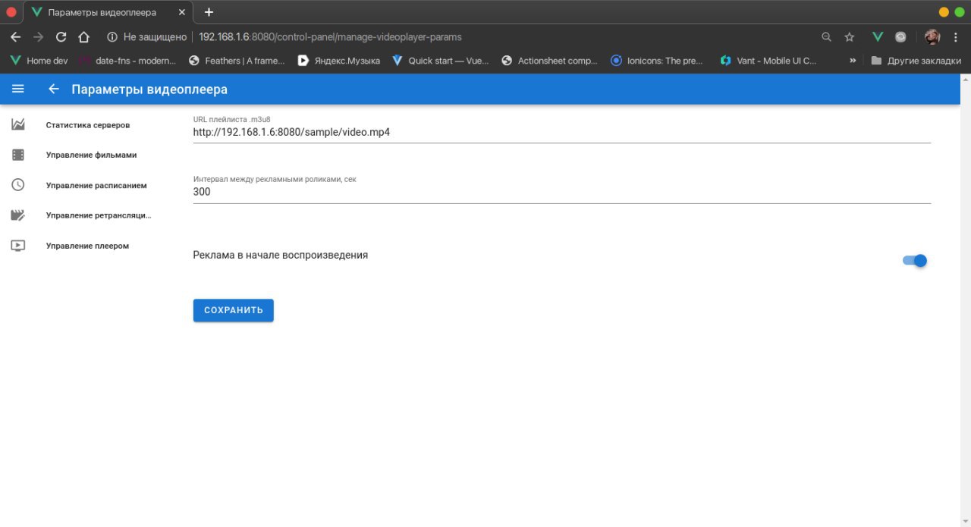
Task: Select Управление расписанием in sidebar
Action: (96, 185)
